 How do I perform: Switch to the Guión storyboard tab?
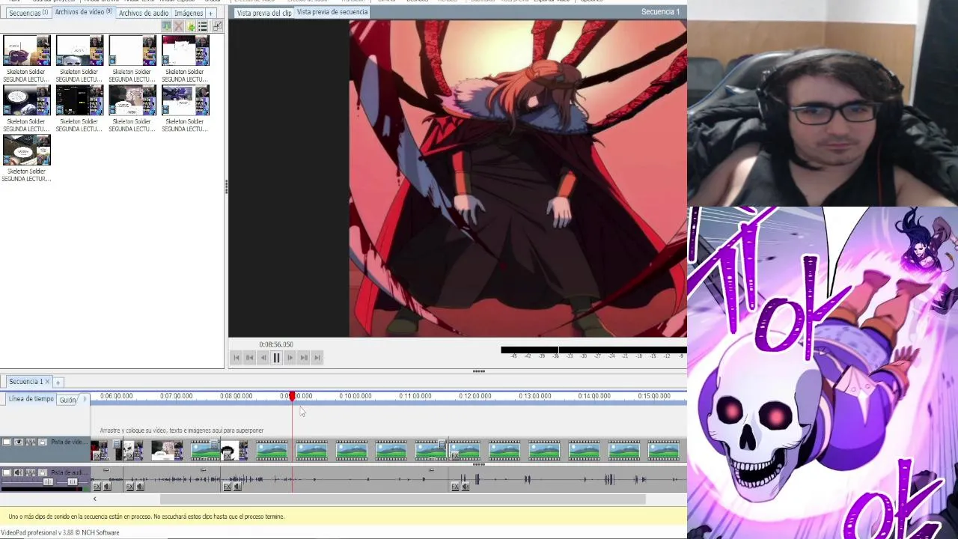(68, 400)
